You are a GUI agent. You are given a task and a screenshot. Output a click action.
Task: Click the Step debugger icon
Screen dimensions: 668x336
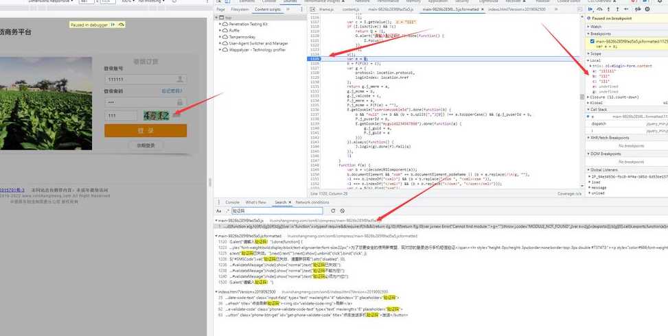626,9
